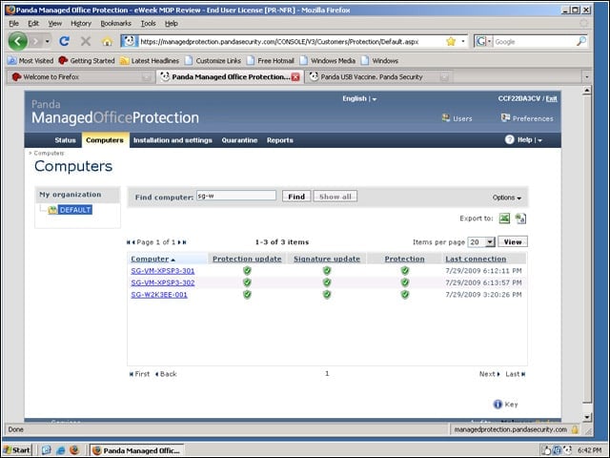Image resolution: width=610 pixels, height=458 pixels.
Task: Switch to the Welcome to Firefox tab
Action: point(80,76)
